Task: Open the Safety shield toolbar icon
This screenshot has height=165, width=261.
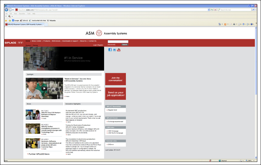Action: point(244,24)
